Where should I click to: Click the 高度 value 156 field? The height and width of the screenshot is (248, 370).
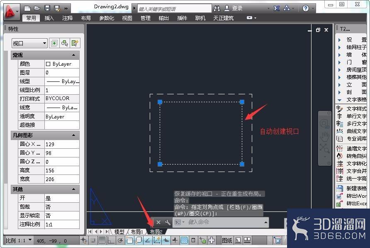point(62,170)
